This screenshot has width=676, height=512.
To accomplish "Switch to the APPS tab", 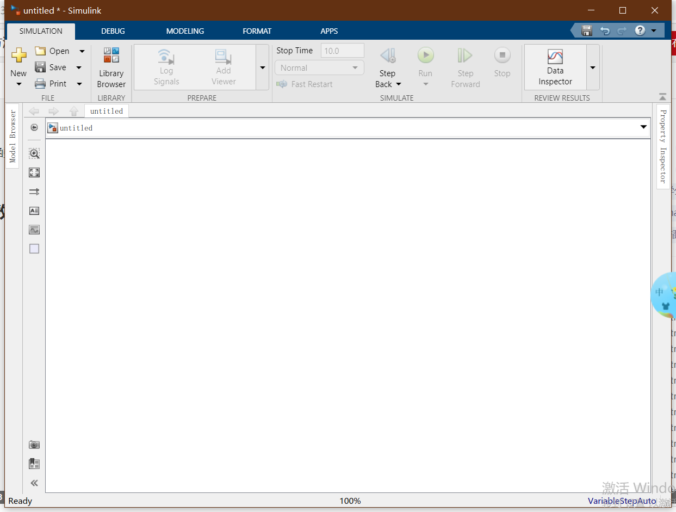I will (329, 31).
